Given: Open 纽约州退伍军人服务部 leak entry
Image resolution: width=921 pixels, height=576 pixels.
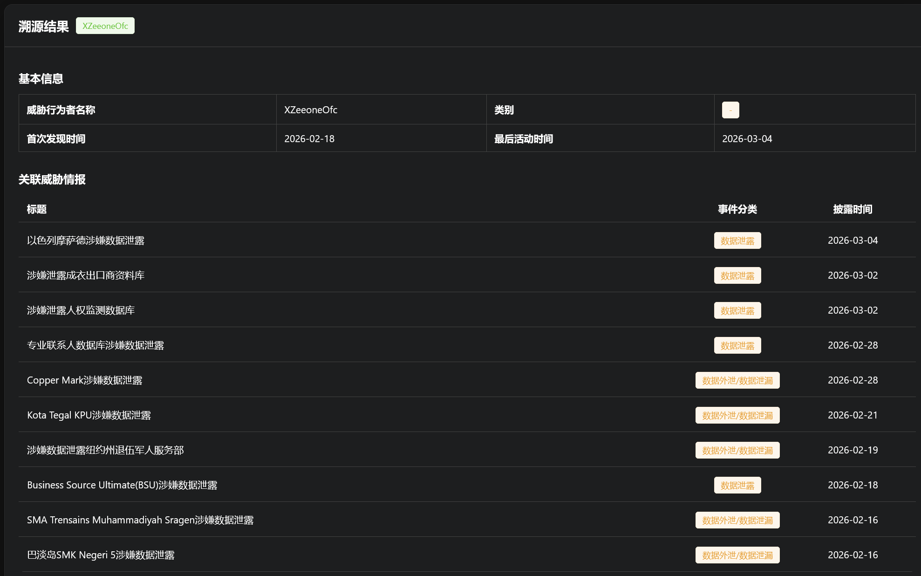Looking at the screenshot, I should [x=105, y=450].
